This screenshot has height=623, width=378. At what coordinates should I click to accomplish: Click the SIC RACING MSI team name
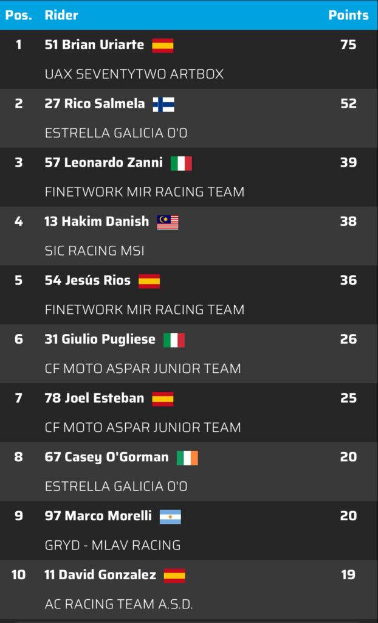94,251
